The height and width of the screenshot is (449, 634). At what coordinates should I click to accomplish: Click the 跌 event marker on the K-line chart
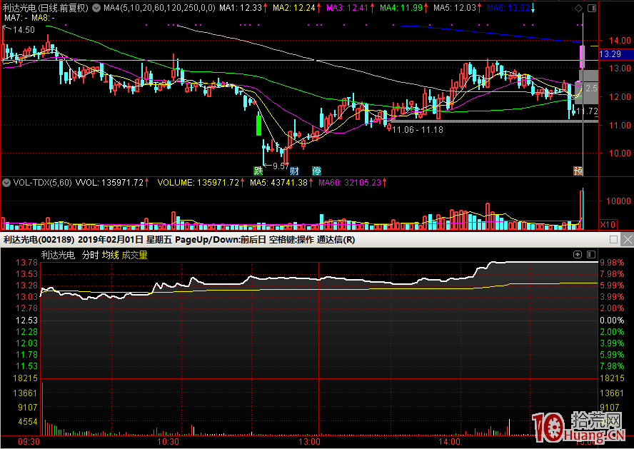[x=258, y=171]
